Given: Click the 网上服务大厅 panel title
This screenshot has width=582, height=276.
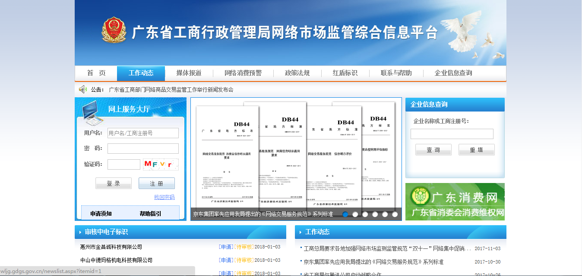Looking at the screenshot, I should pos(129,109).
